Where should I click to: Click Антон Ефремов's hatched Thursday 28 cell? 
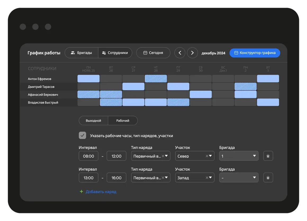[156, 79]
